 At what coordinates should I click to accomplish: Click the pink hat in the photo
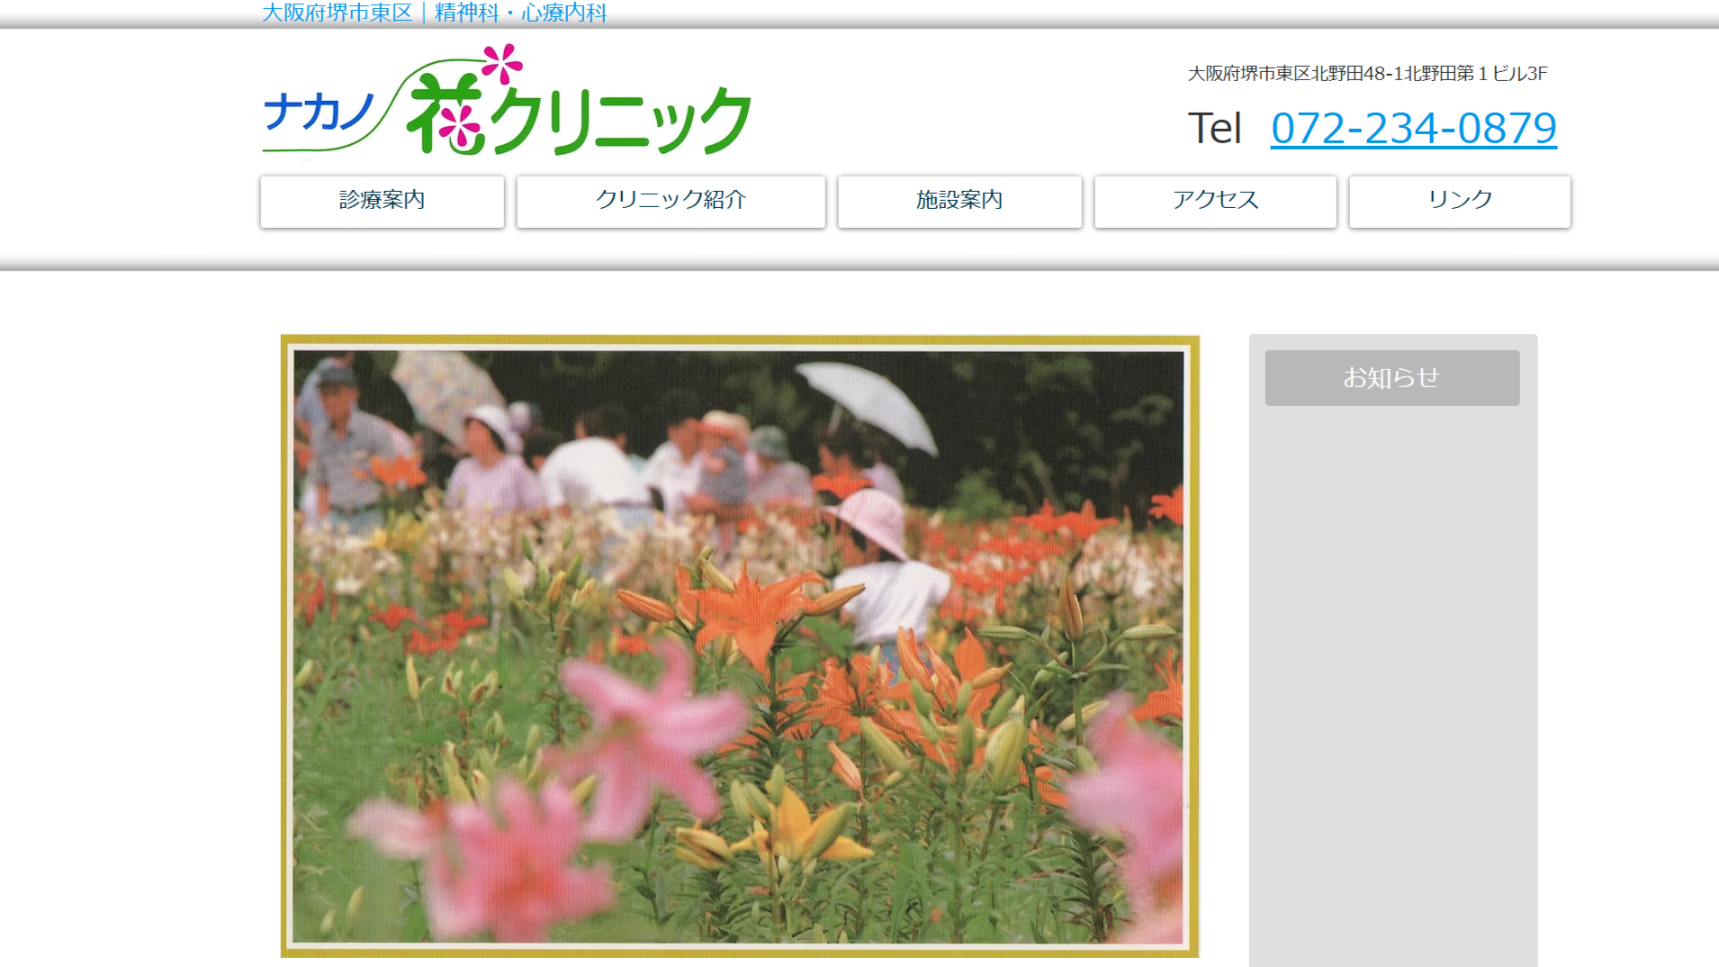(x=871, y=520)
